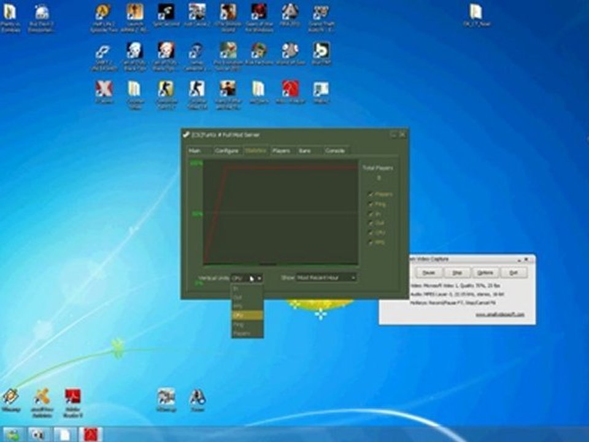Open the World of Goo shortcut
The height and width of the screenshot is (442, 589).
click(x=290, y=54)
